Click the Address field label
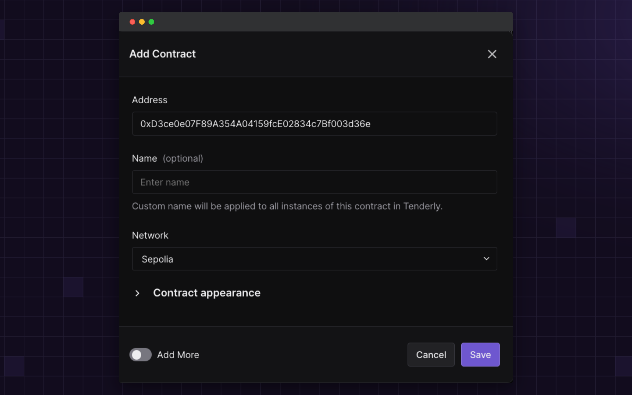 149,100
